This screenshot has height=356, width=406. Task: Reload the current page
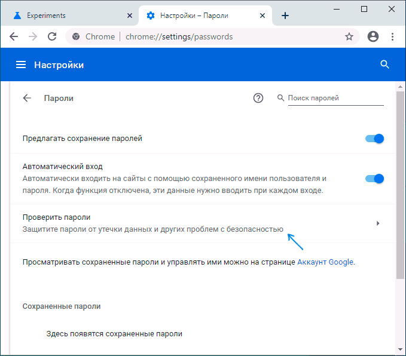pos(52,36)
